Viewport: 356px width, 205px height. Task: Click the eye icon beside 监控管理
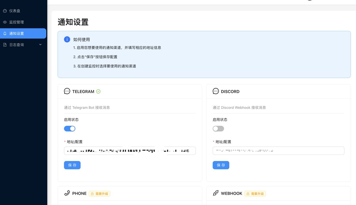[5, 22]
